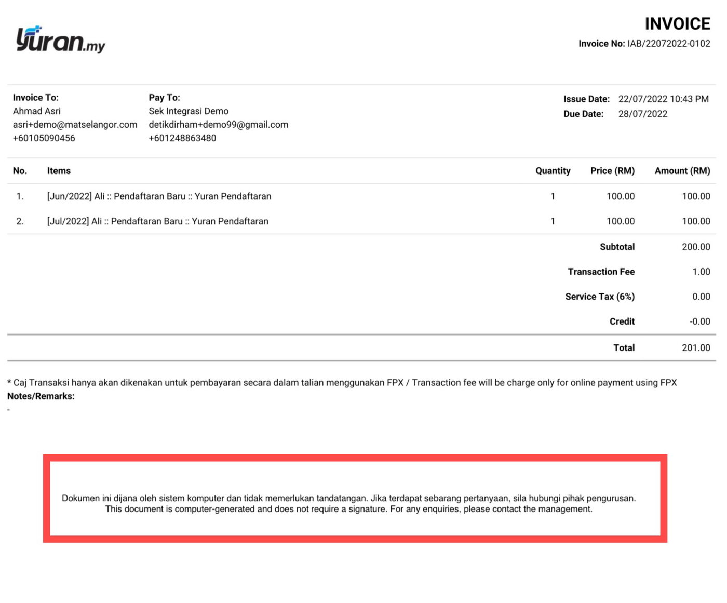Viewport: 727px width, 603px height.
Task: Click the Notes/Remarks label
Action: click(41, 396)
